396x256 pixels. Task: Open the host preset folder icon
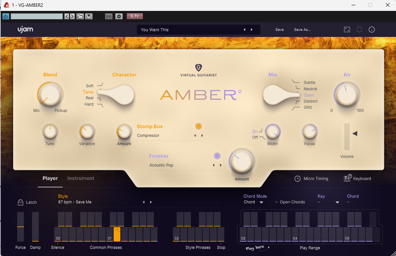pos(80,17)
